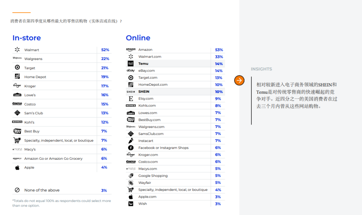Switch to the Online section heading
This screenshot has height=215, width=362.
tap(138, 38)
